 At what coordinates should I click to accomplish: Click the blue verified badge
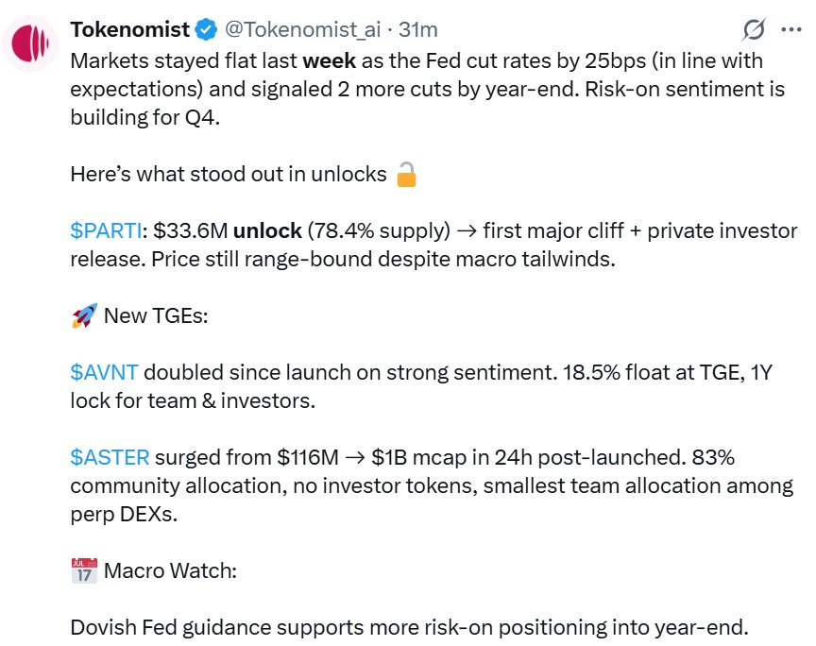206,30
